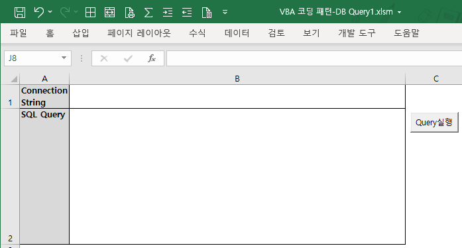Switch to the 홈 ribbon tab
The height and width of the screenshot is (248, 462).
[x=50, y=33]
